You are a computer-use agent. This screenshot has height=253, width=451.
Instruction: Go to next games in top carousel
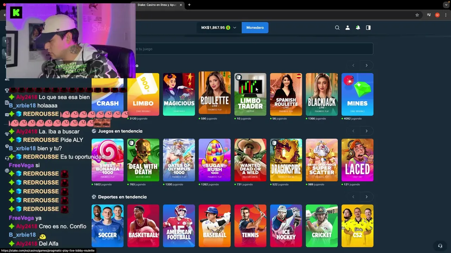click(366, 65)
